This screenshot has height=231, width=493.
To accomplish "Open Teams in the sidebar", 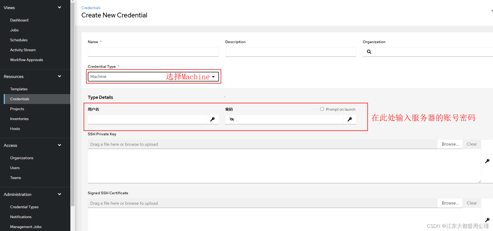I will pos(16,178).
